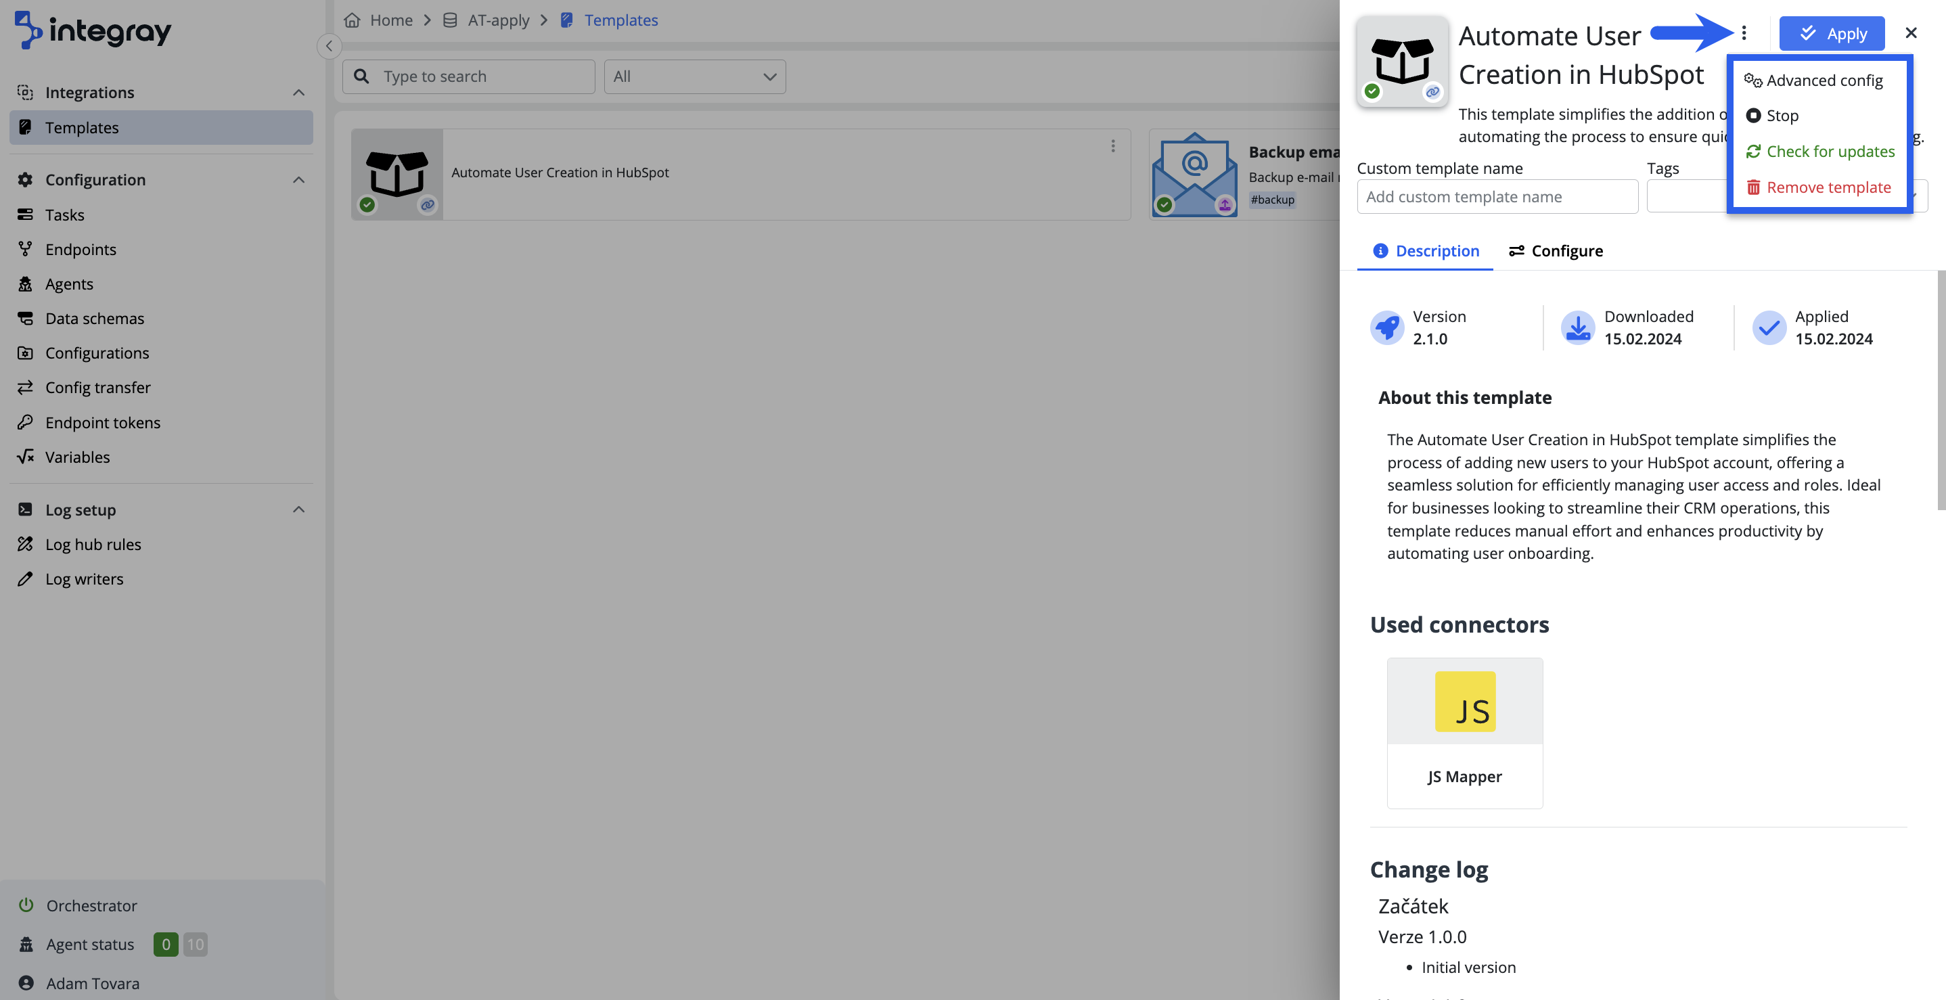Click the Home breadcrumb icon
Screen dimensions: 1946x1000
tap(352, 20)
